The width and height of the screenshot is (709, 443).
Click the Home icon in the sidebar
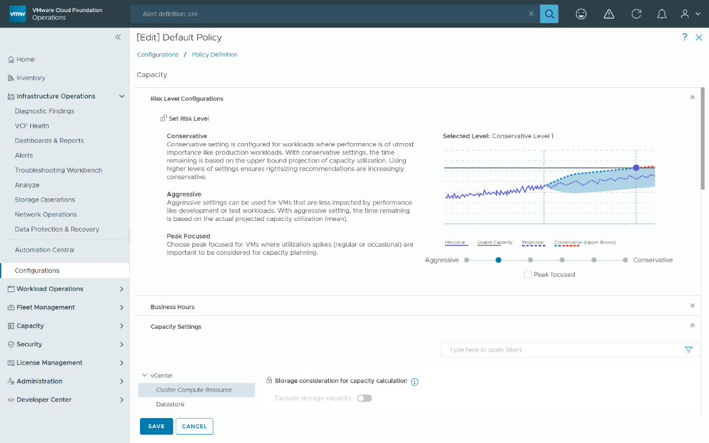[10, 59]
